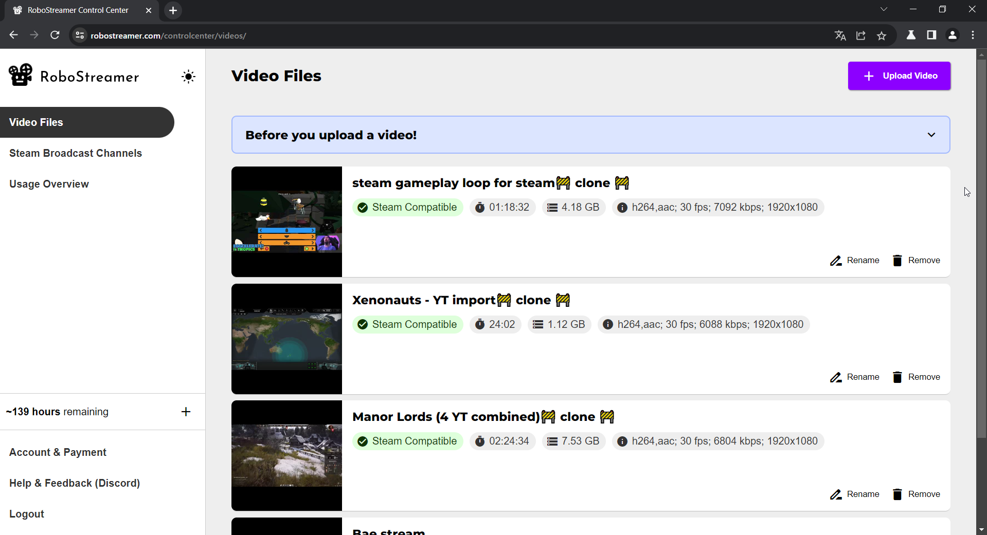Open the browser profile icon
Image resolution: width=987 pixels, height=535 pixels.
click(x=953, y=35)
